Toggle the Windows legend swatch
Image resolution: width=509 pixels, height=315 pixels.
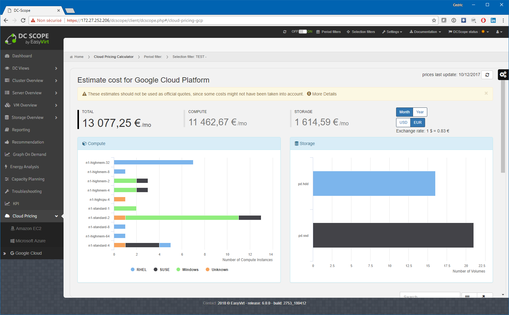(x=178, y=270)
